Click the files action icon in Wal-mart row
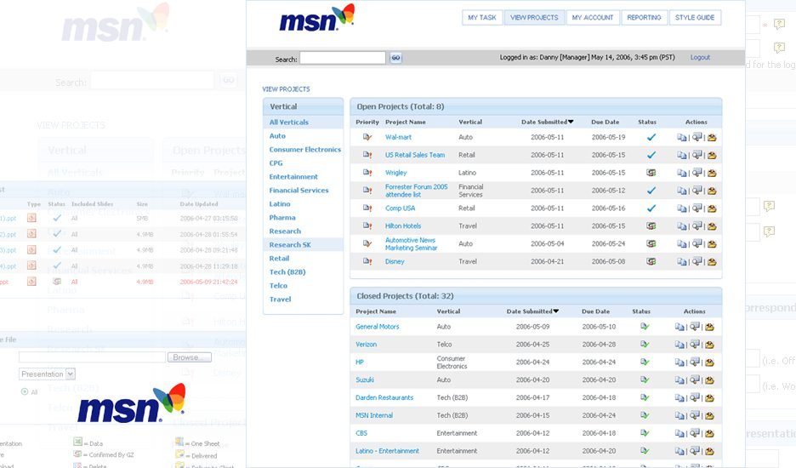 click(x=681, y=137)
